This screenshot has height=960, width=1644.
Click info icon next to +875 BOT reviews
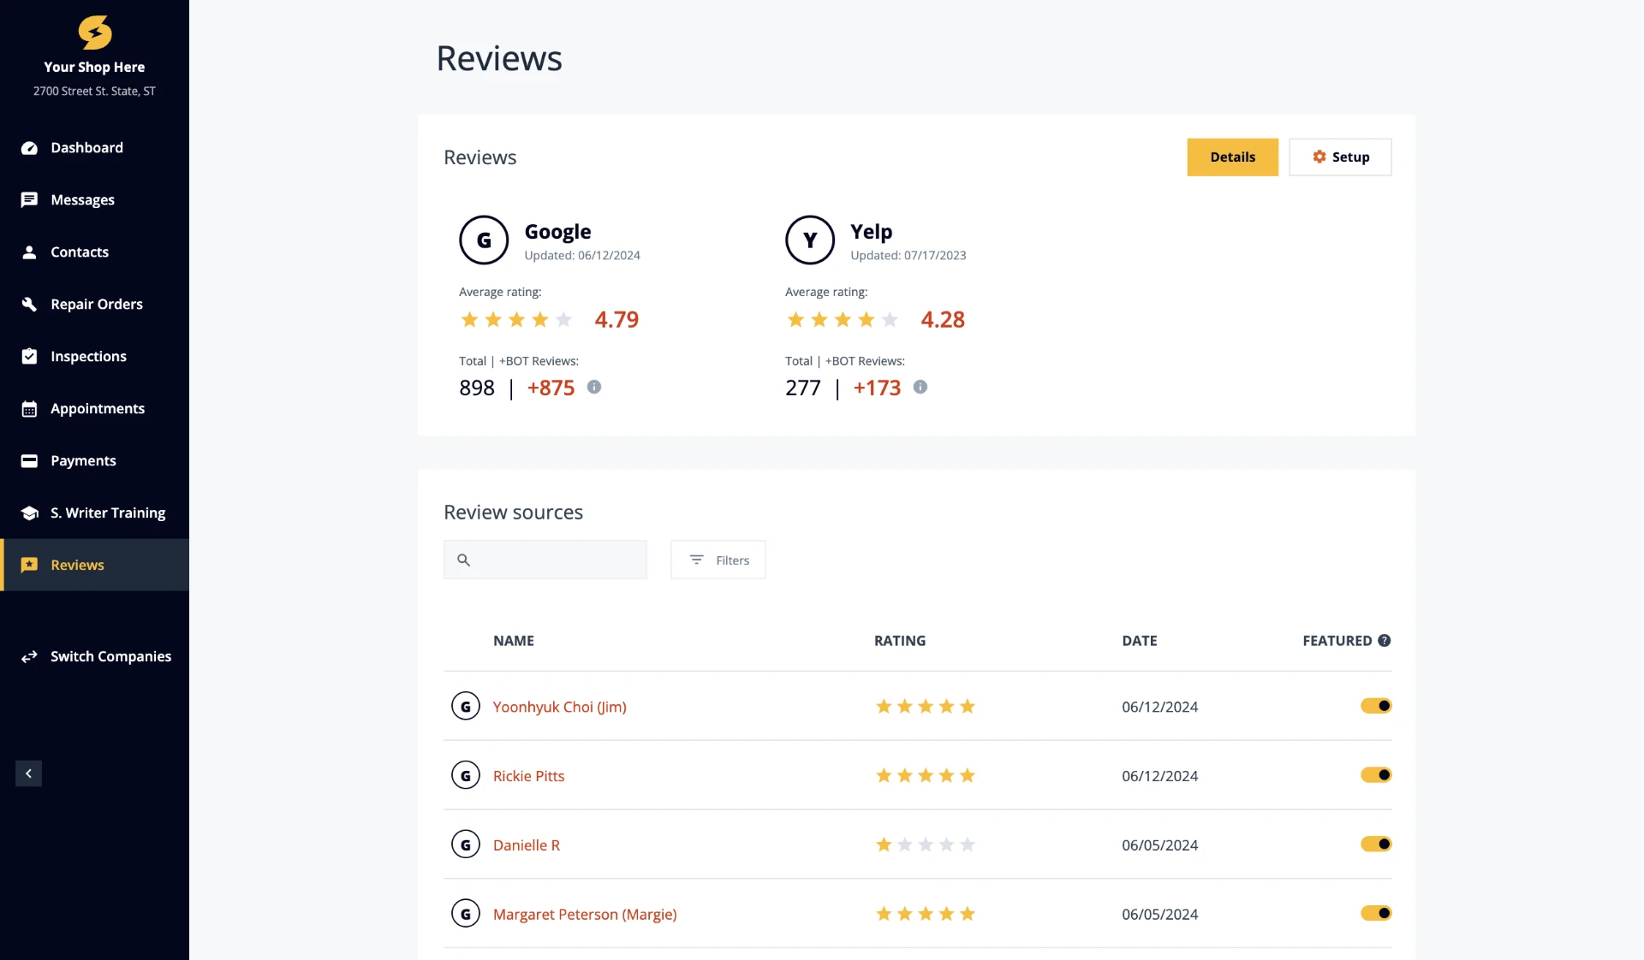coord(594,388)
